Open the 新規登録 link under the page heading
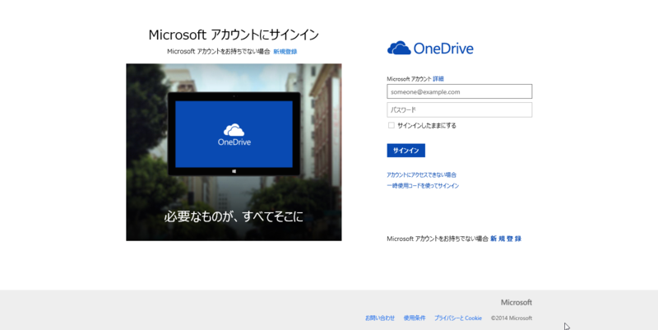 coord(285,52)
